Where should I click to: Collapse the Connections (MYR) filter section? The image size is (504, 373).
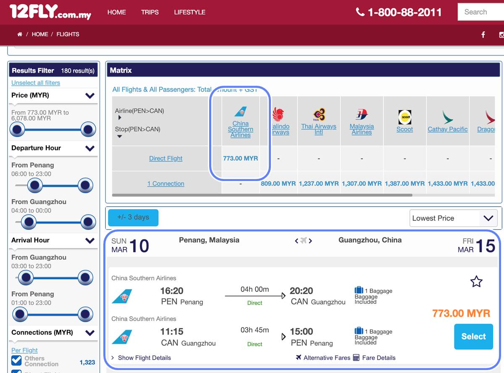pyautogui.click(x=90, y=333)
